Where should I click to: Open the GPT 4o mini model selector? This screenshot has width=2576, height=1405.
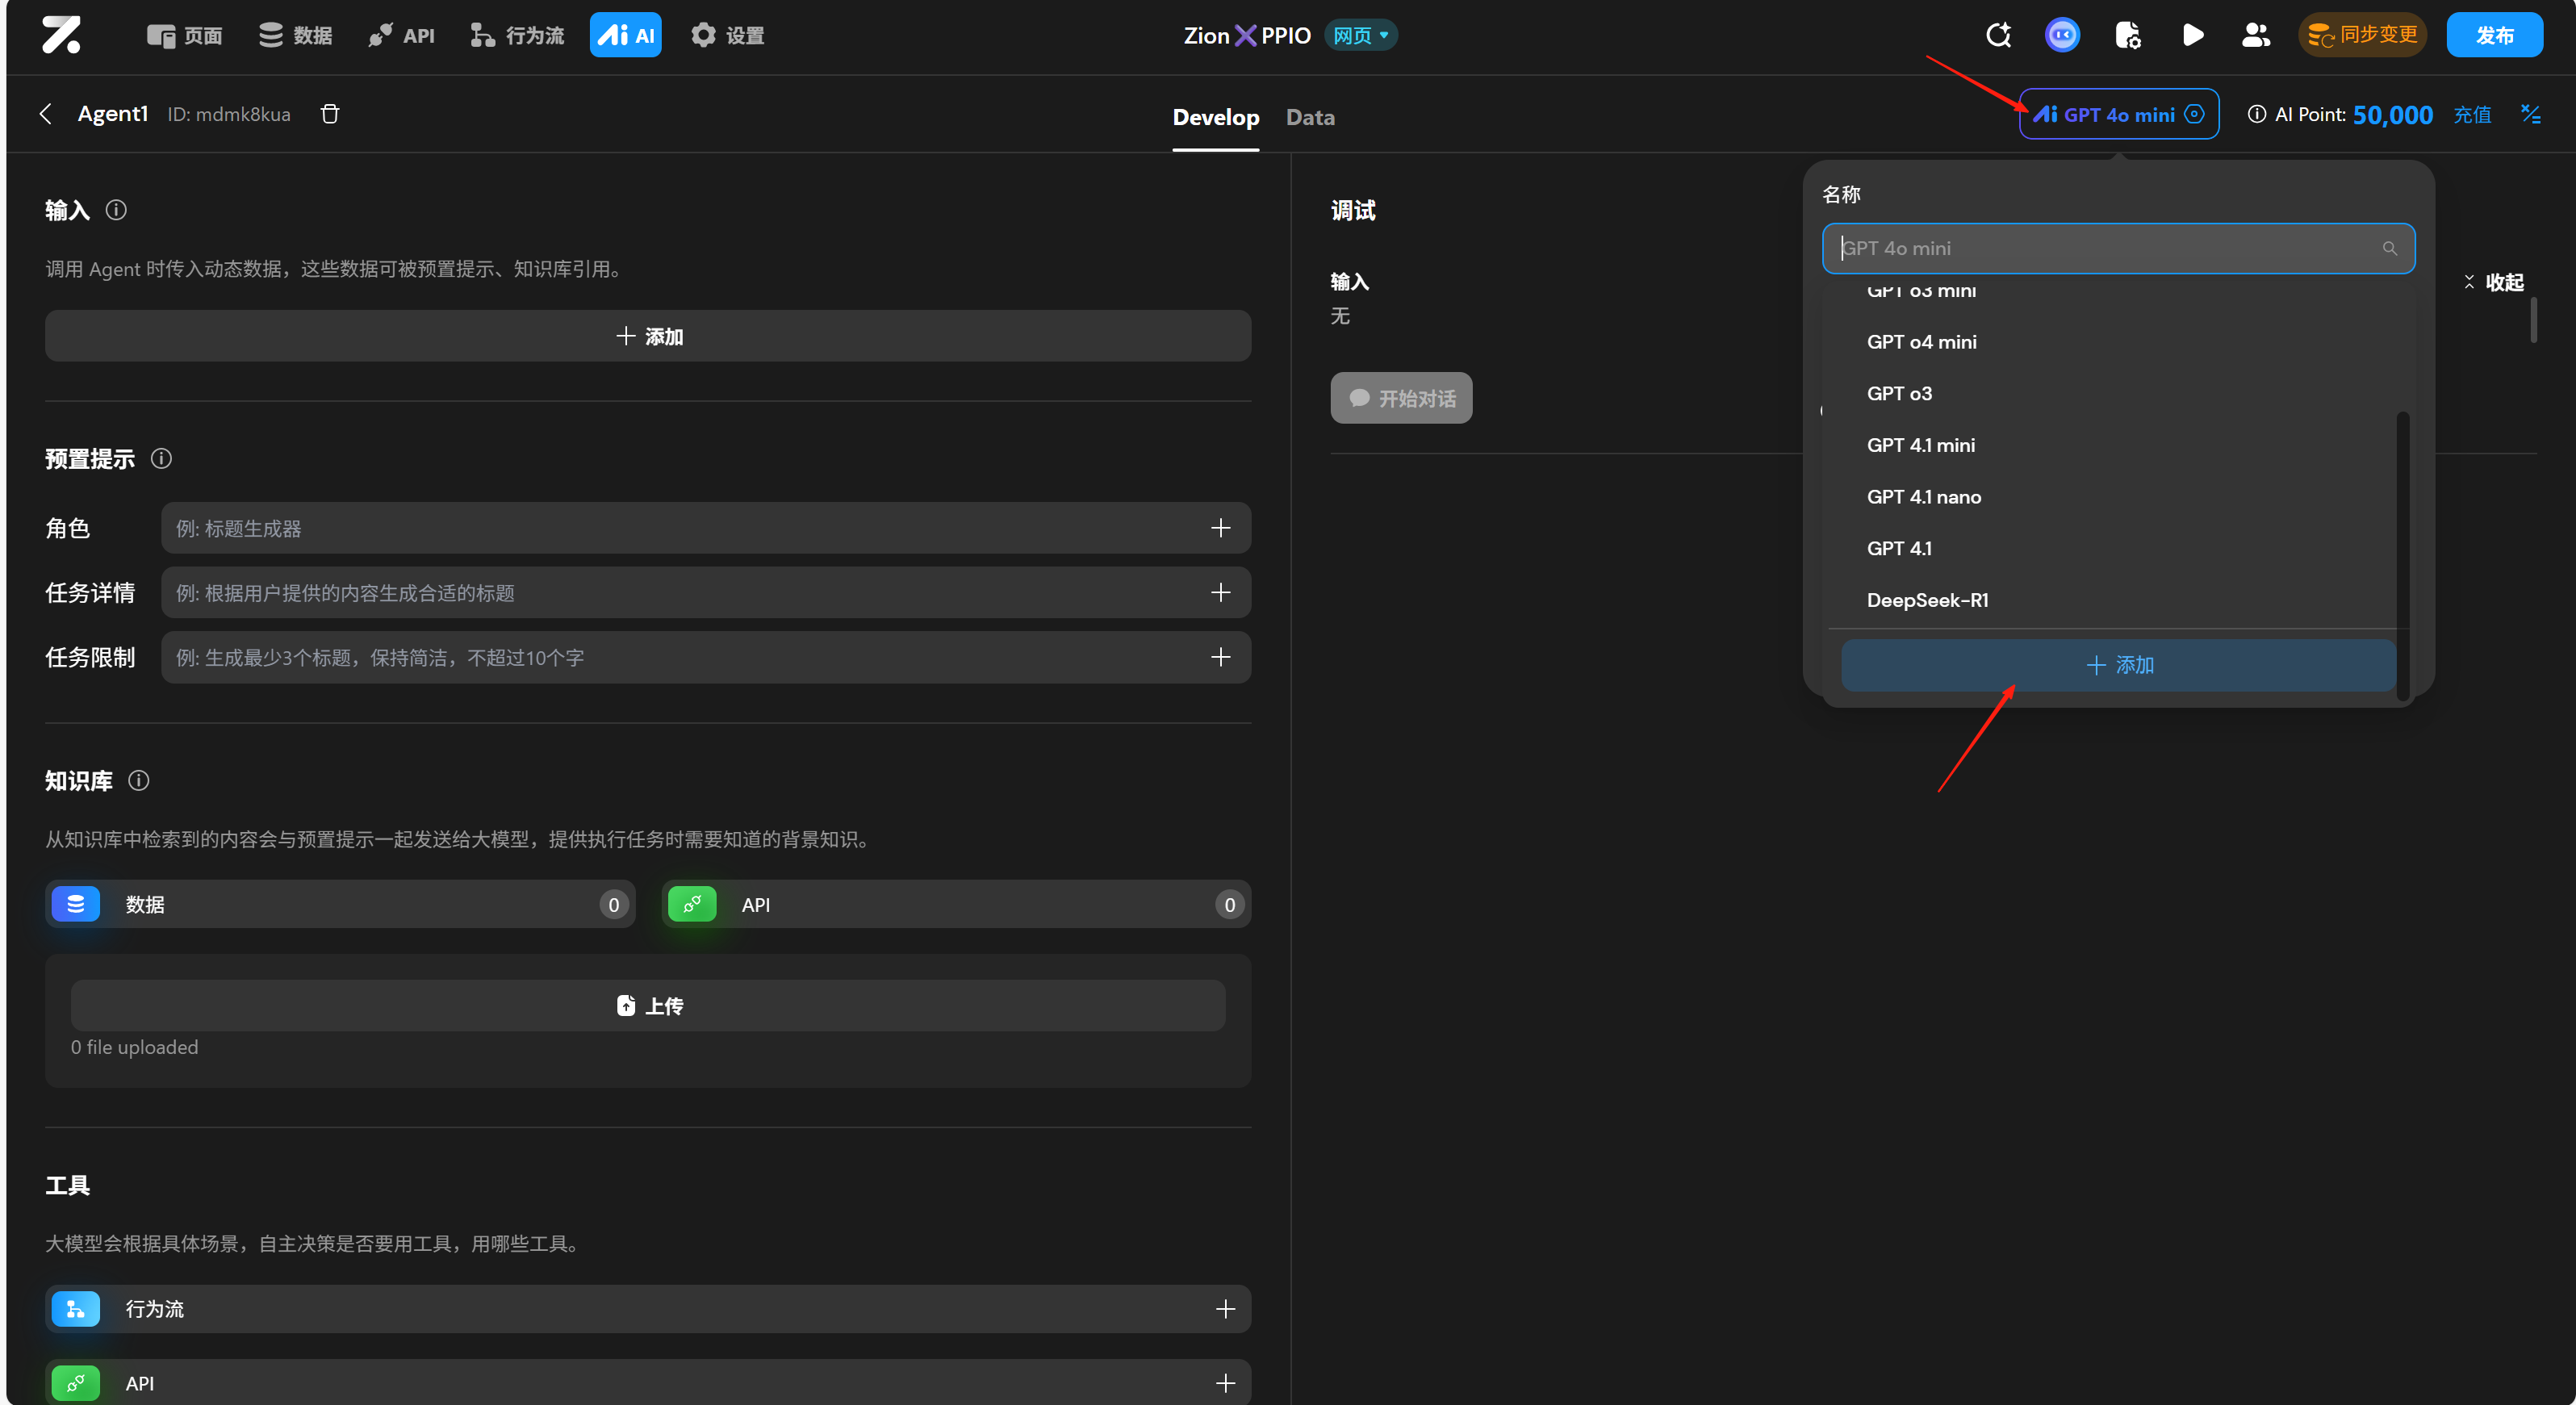pos(2118,114)
